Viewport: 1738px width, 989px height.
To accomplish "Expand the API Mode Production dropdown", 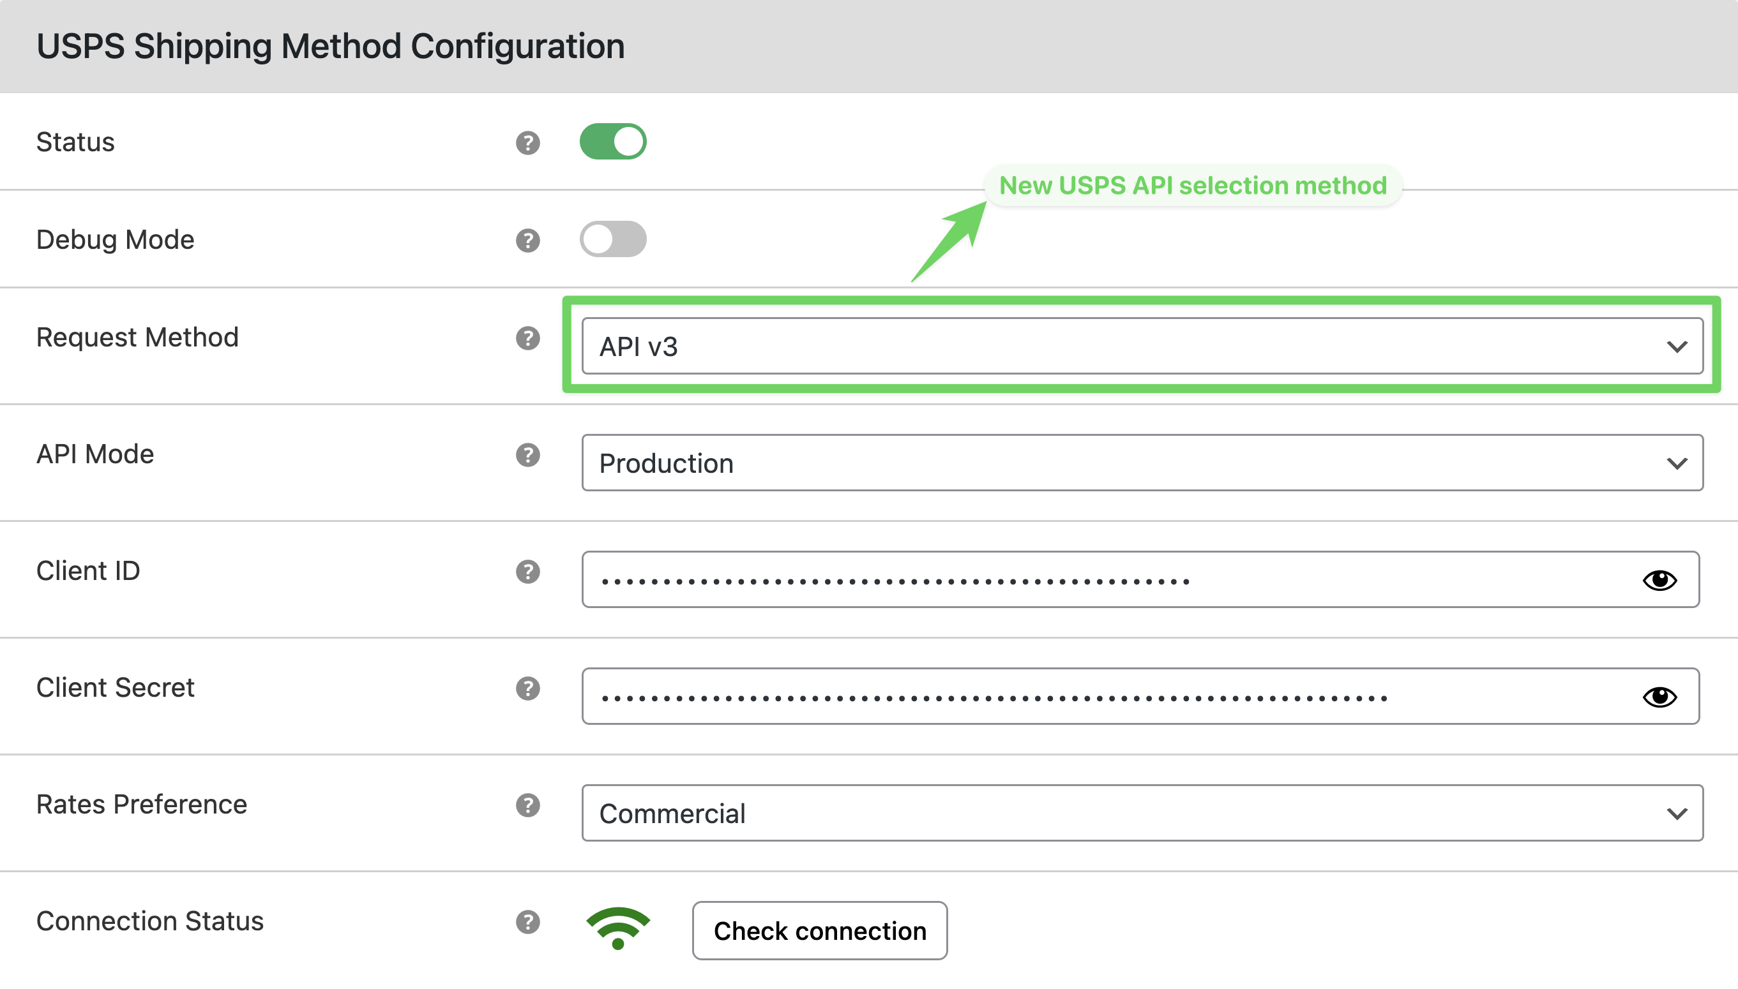I will 1142,463.
